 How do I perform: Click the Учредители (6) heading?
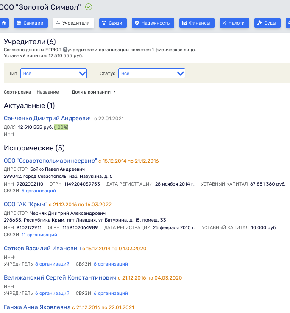30,42
